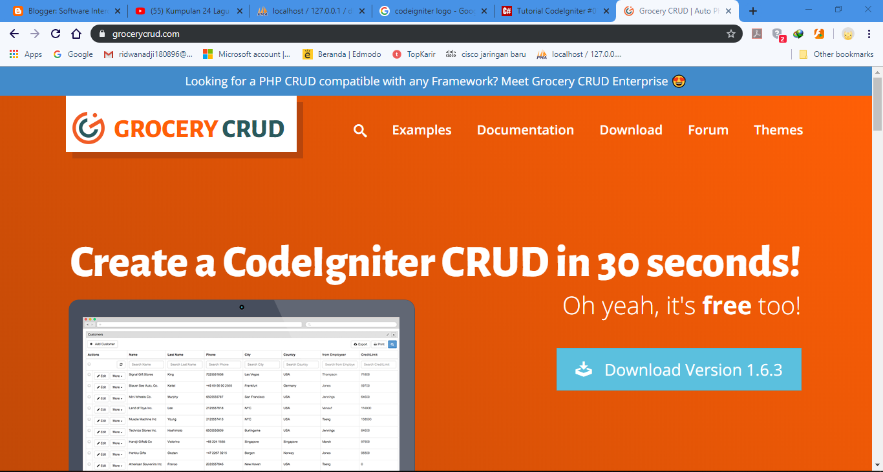Open the Google bookmark
Viewport: 883px width, 472px height.
tap(73, 54)
